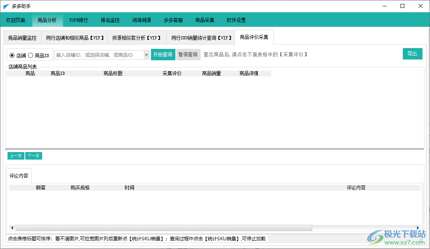Open the 货源相似款分析【VIP】subtab
This screenshot has height=249, width=430.
click(137, 37)
